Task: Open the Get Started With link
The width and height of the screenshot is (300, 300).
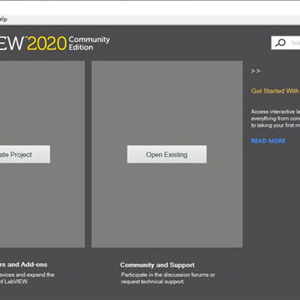Action: pos(275,91)
